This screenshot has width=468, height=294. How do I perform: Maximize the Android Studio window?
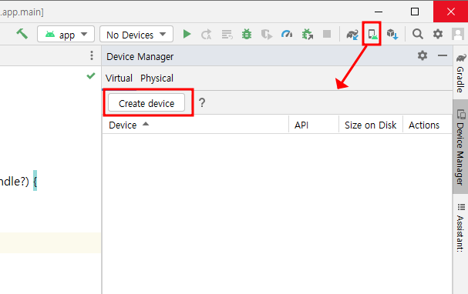tap(415, 12)
